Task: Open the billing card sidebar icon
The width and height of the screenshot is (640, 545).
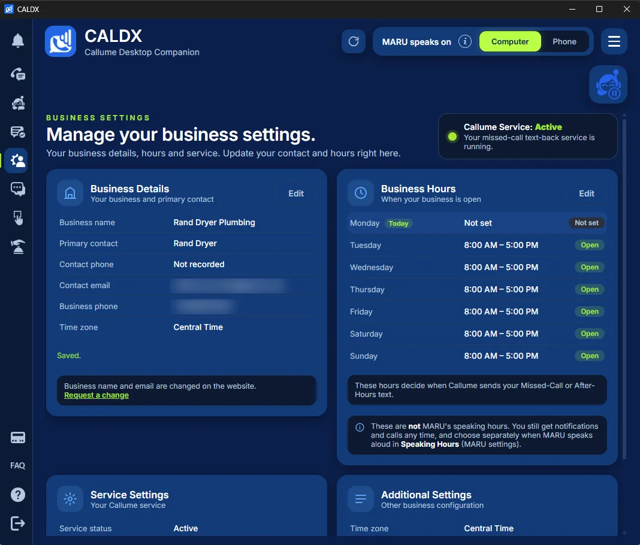Action: [x=17, y=438]
